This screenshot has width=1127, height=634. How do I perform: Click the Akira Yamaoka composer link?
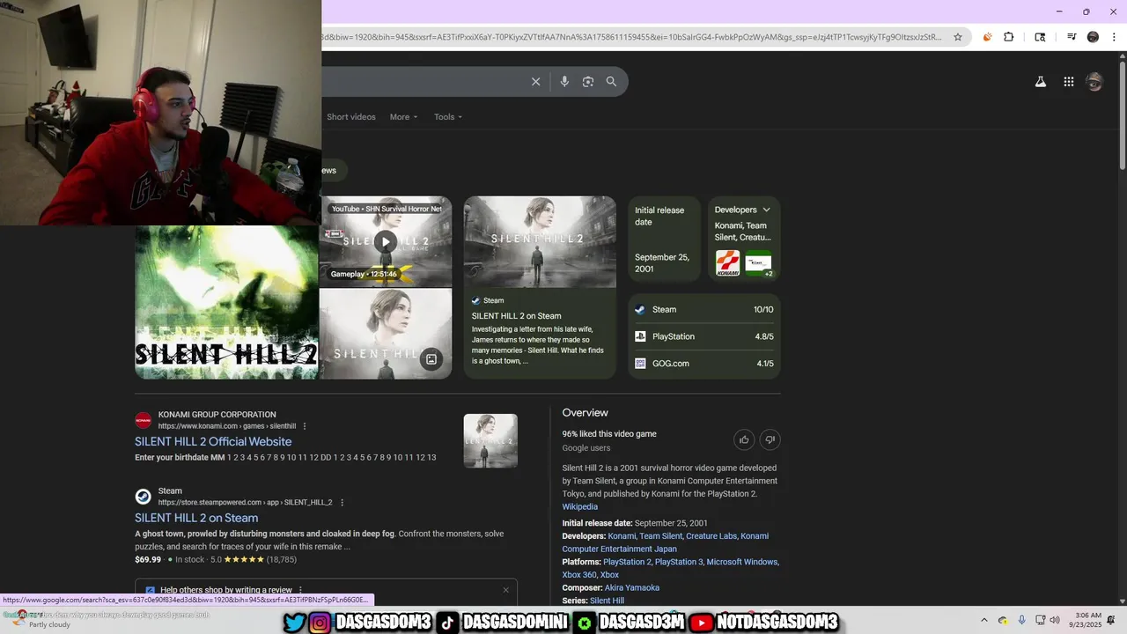point(632,587)
